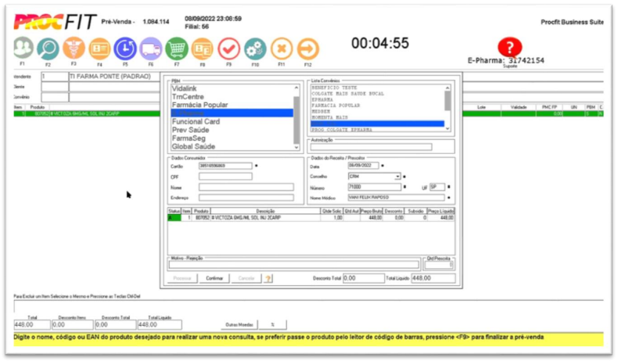This screenshot has width=618, height=361.
Task: Focus the Endereço input field
Action: pyautogui.click(x=246, y=198)
